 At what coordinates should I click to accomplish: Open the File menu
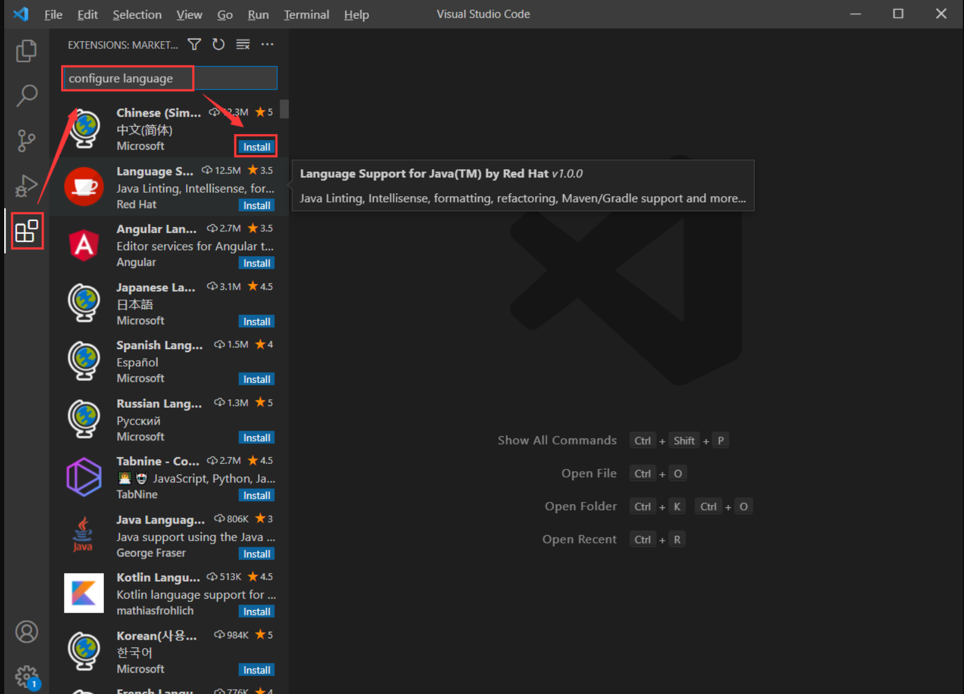[53, 14]
